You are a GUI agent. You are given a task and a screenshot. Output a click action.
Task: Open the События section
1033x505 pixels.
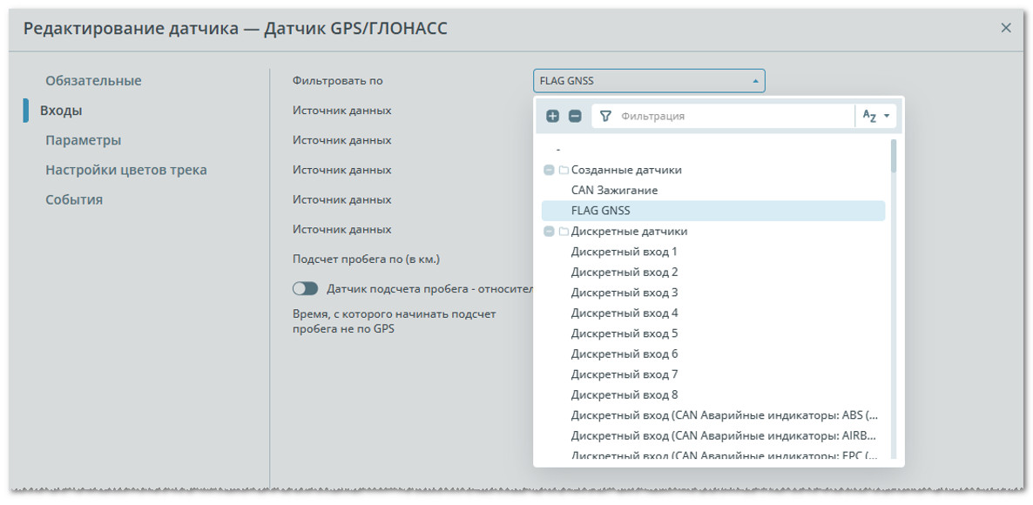[x=74, y=199]
